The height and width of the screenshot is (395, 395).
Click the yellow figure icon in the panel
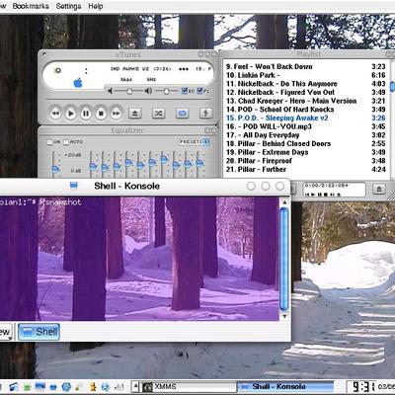click(x=93, y=386)
